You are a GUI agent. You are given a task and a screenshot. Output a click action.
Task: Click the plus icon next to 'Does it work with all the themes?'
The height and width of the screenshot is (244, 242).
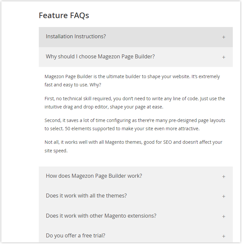click(x=224, y=197)
